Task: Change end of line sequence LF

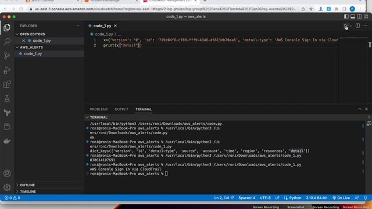Action: click(277, 198)
